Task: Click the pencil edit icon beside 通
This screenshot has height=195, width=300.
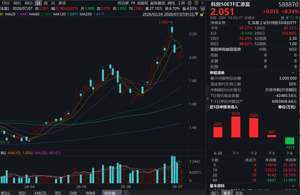Action: point(287,18)
